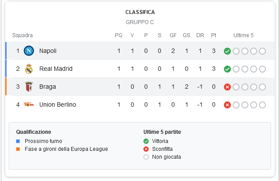The image size is (279, 181).
Task: Click Braga's red loss X icon
Action: [x=227, y=87]
